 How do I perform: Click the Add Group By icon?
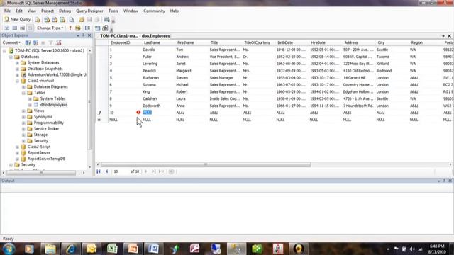pyautogui.click(x=87, y=28)
